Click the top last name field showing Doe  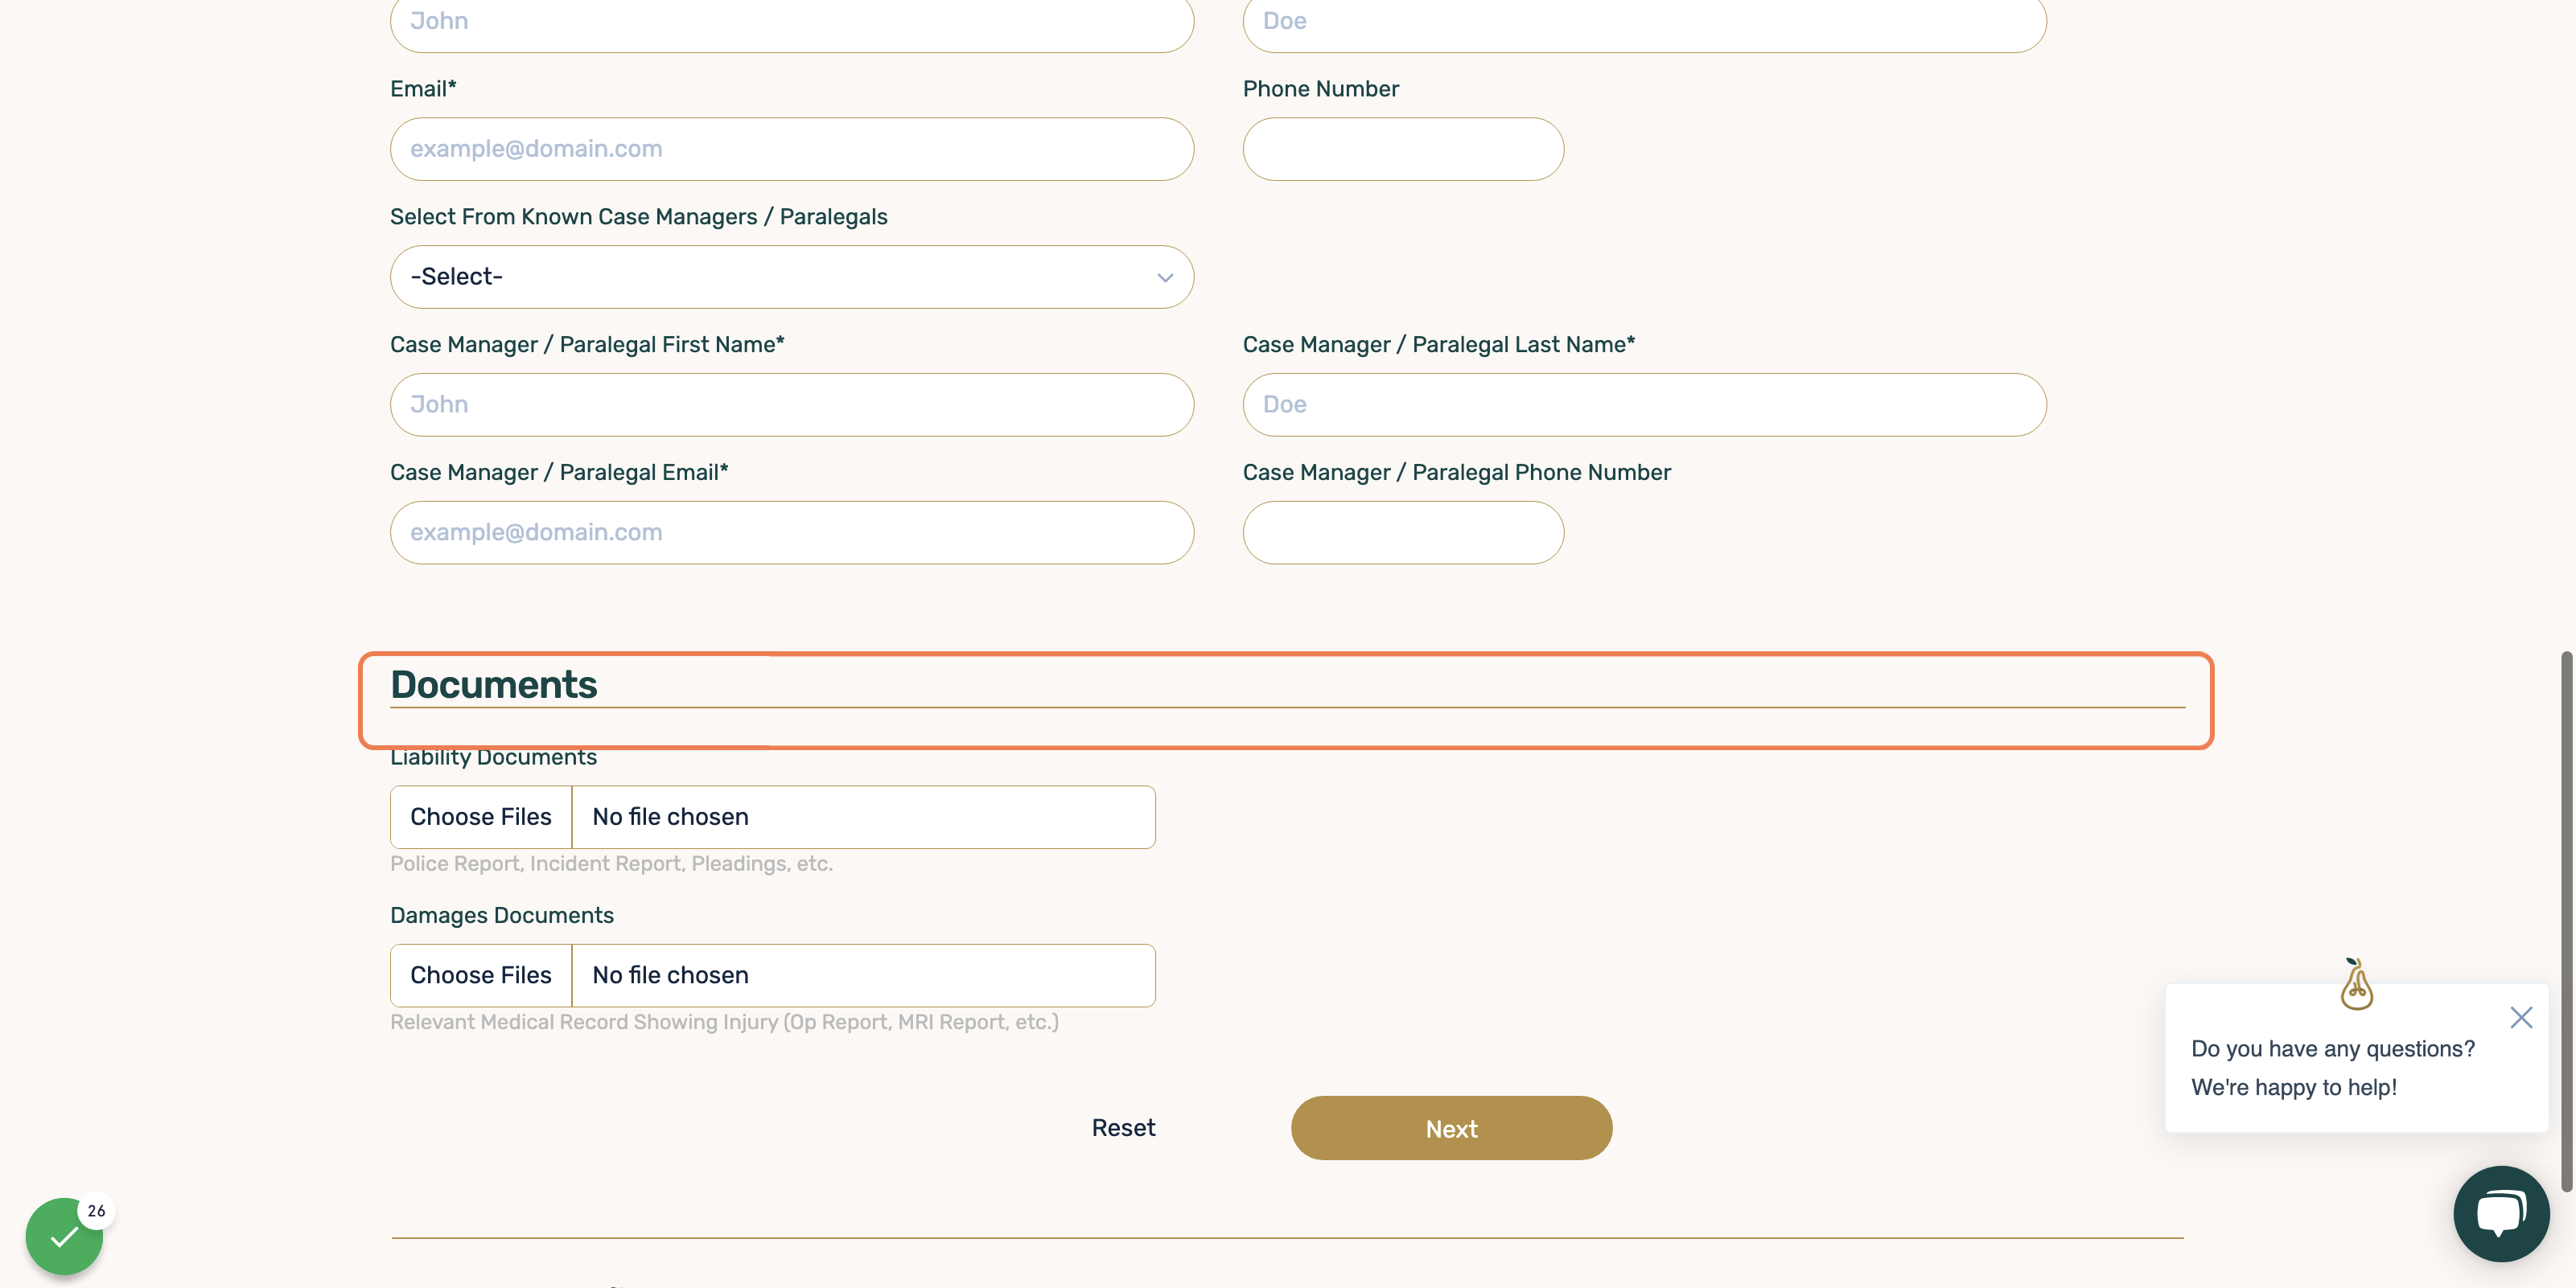(x=1644, y=22)
